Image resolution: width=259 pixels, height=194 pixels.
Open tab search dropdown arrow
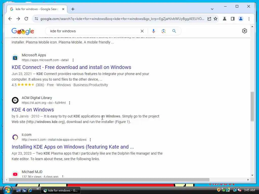point(212,9)
